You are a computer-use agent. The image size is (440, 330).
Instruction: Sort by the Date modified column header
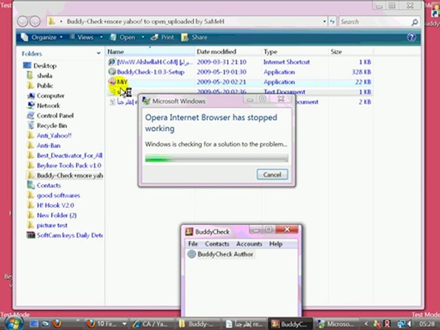(228, 52)
